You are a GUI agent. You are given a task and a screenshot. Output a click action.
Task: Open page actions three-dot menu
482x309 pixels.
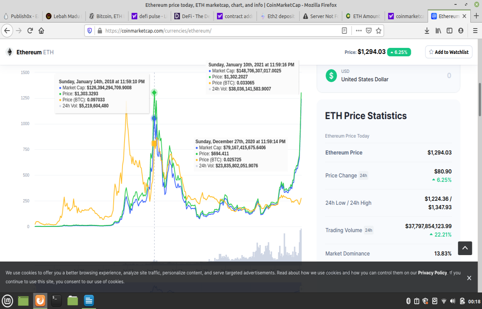(x=359, y=31)
